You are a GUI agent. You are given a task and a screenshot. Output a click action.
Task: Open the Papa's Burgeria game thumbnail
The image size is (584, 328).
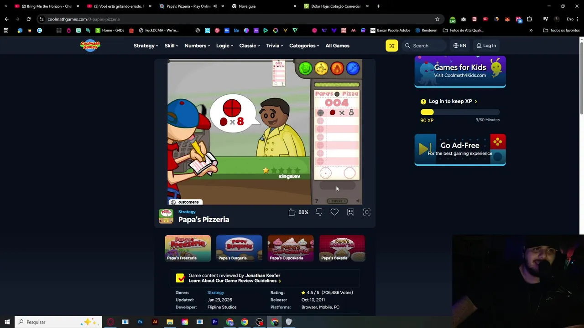239,248
